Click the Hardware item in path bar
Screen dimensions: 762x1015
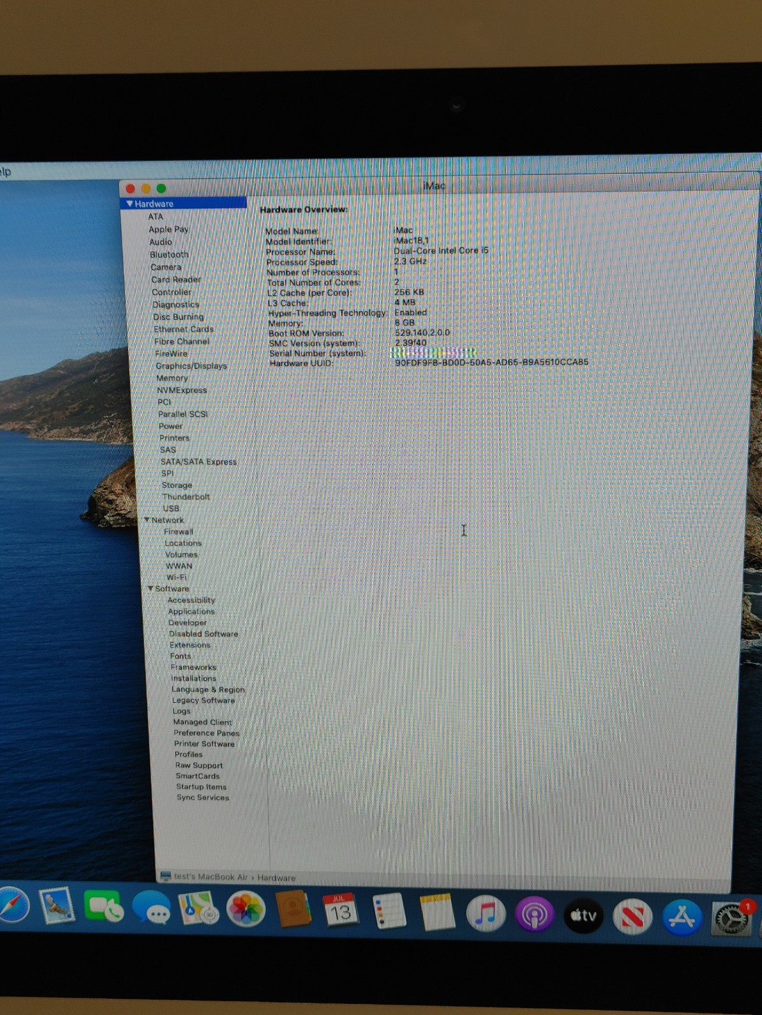[x=276, y=878]
